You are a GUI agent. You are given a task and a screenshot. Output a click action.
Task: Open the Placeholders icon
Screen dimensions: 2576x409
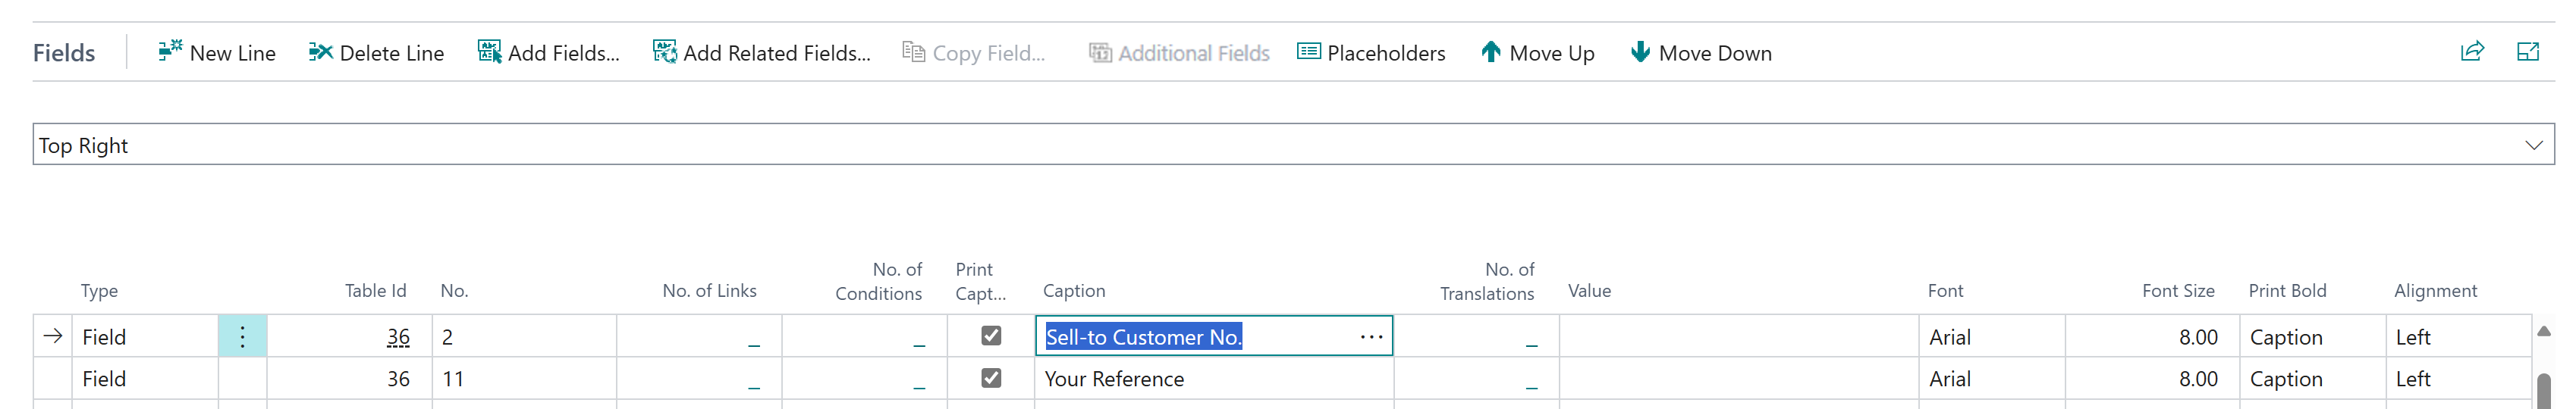coord(1308,52)
